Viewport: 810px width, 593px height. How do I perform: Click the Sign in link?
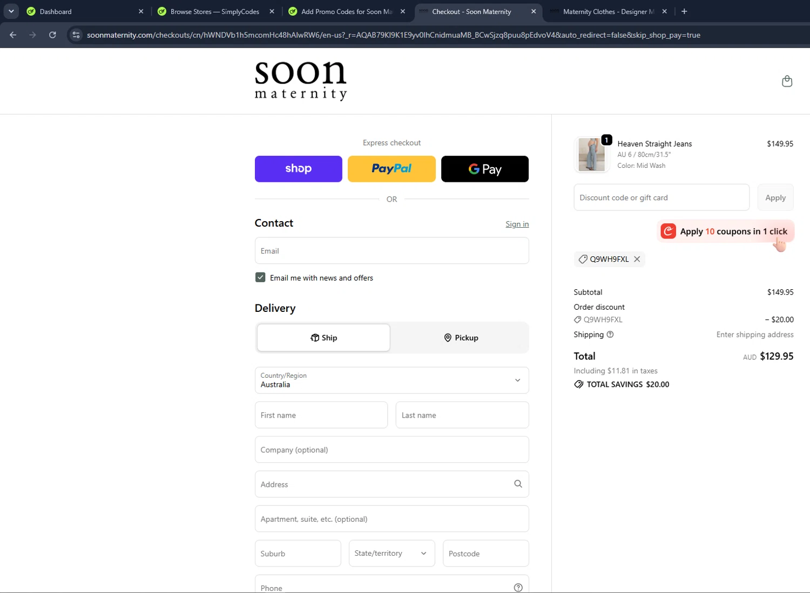click(517, 224)
